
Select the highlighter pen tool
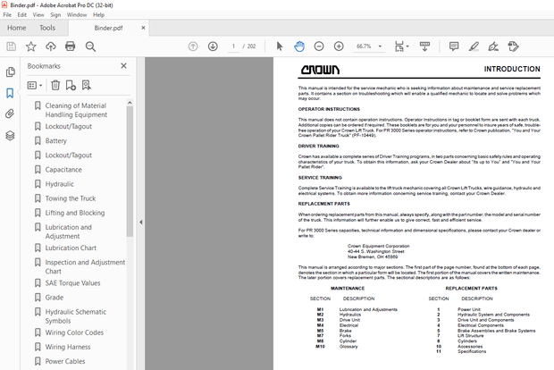pyautogui.click(x=474, y=46)
